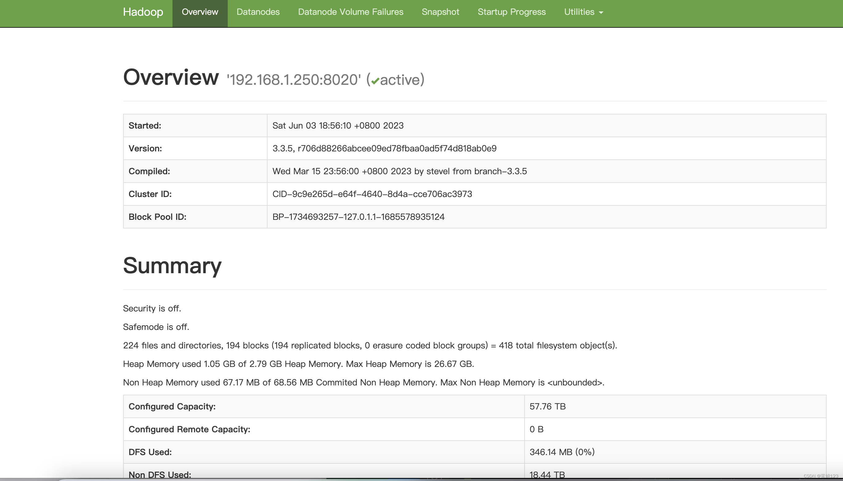Click the 'Safemode is off.' text
Viewport: 843px width, 481px height.
point(156,327)
